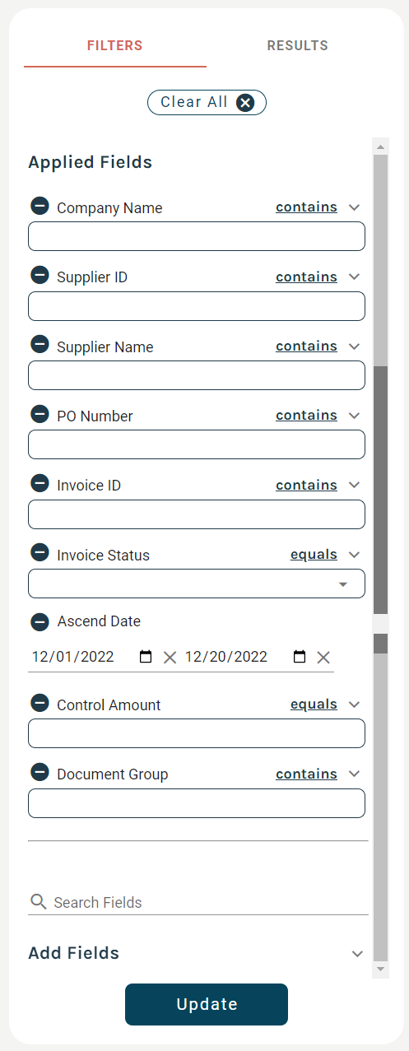Open operator chevron for Supplier Name

pyautogui.click(x=355, y=346)
